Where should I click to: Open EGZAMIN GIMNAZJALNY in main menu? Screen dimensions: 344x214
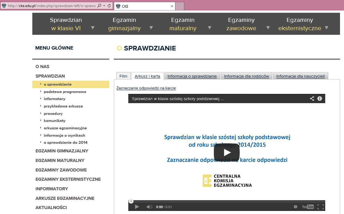click(x=62, y=151)
